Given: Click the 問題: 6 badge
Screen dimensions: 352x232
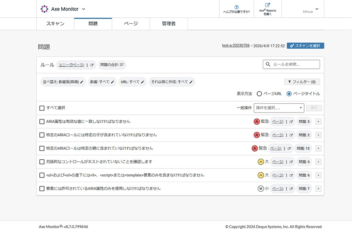Looking at the screenshot, I should (x=304, y=175).
